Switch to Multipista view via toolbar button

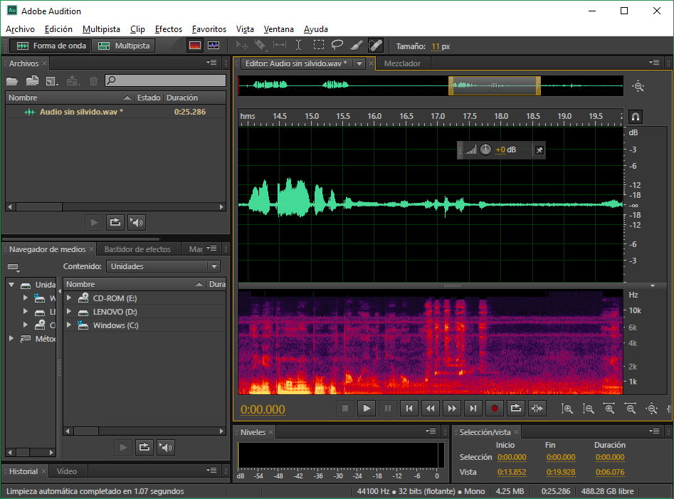[124, 46]
